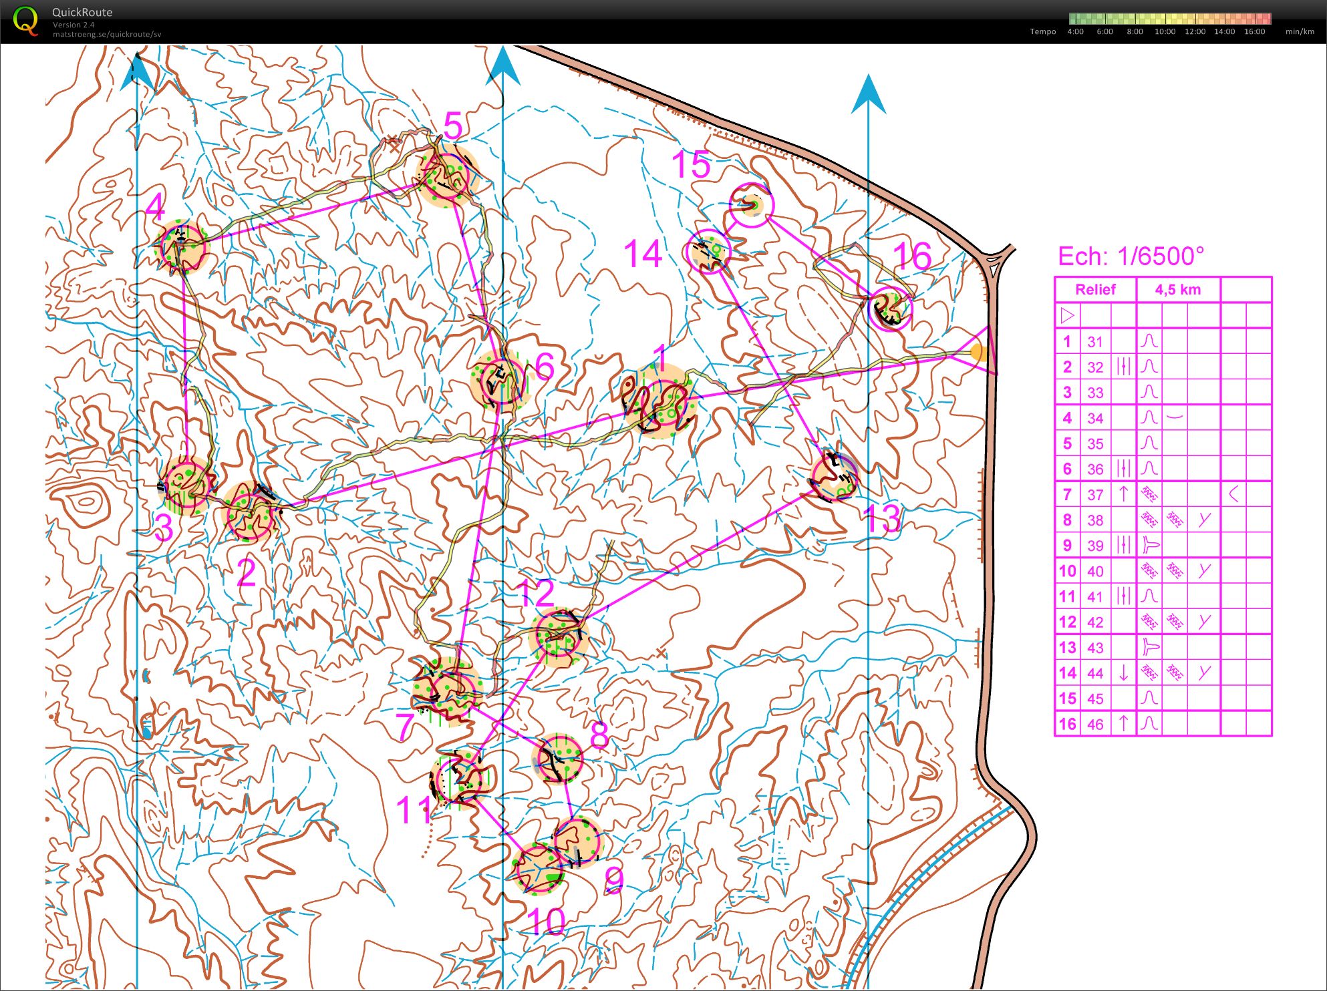Click the 16:00 tempo legend value
Viewport: 1327px width, 991px height.
(1254, 31)
